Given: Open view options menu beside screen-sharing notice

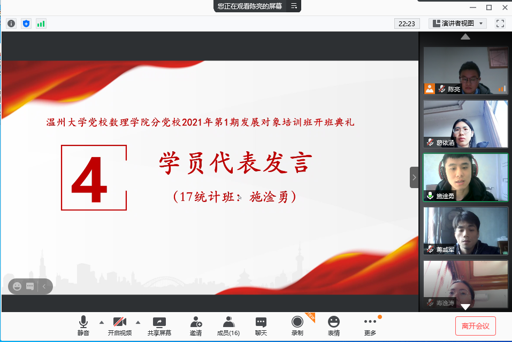Looking at the screenshot, I should click(294, 6).
